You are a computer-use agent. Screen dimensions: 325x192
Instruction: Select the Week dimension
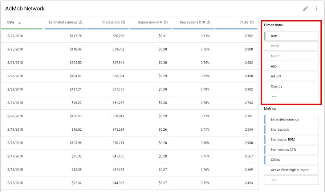click(x=291, y=46)
